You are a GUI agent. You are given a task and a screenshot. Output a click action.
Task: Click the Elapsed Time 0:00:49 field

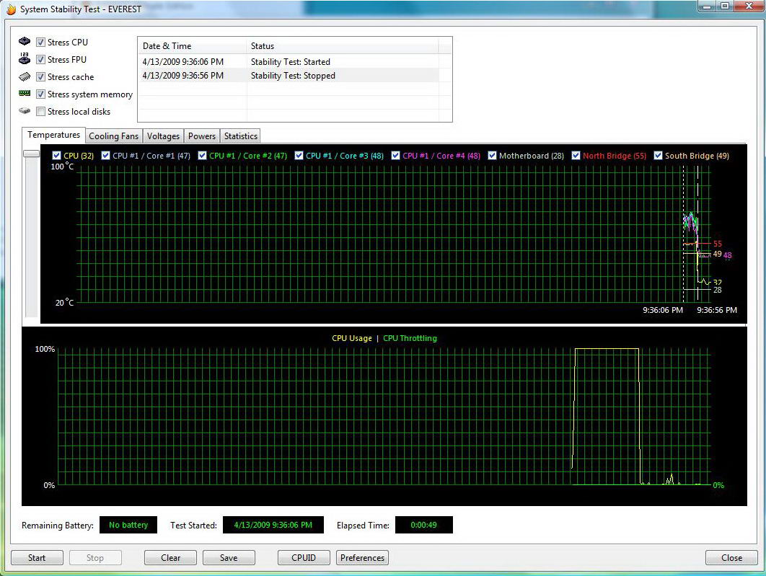tap(423, 525)
